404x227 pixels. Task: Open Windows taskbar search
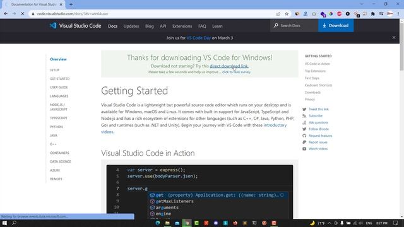pyautogui.click(x=14, y=223)
